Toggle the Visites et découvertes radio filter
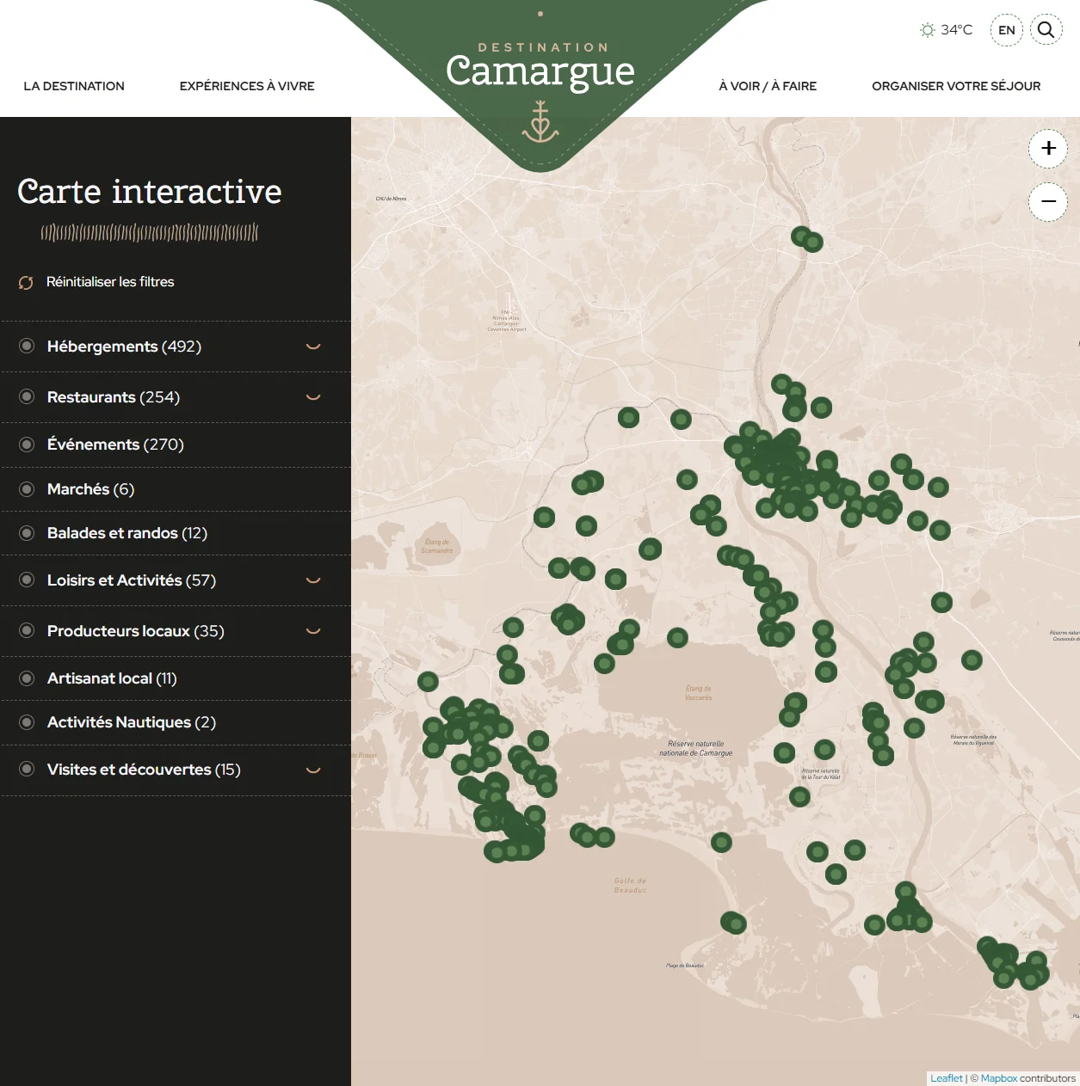Viewport: 1080px width, 1086px height. click(27, 769)
